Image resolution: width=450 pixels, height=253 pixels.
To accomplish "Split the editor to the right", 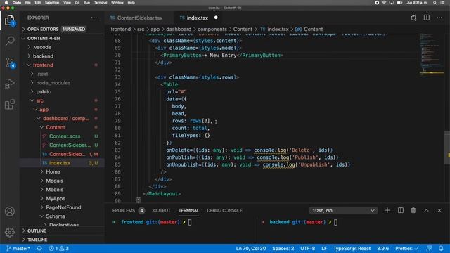I will click(427, 18).
